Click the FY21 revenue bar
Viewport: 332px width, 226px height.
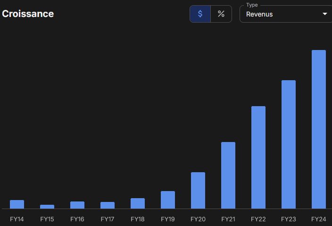[228, 176]
